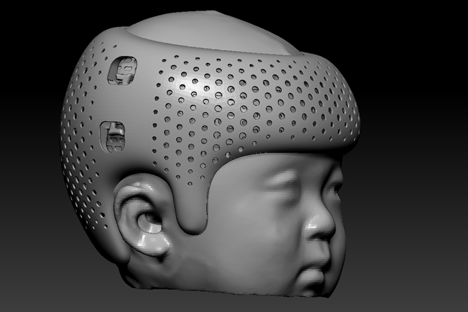Click the ear canal opening of the model
468x312 pixels.
151,222
